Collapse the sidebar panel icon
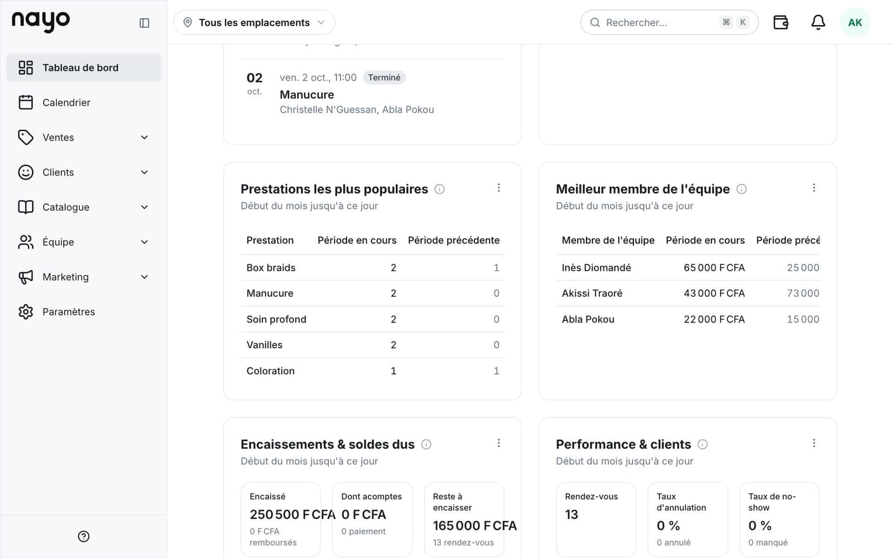This screenshot has width=893, height=558. pyautogui.click(x=144, y=23)
